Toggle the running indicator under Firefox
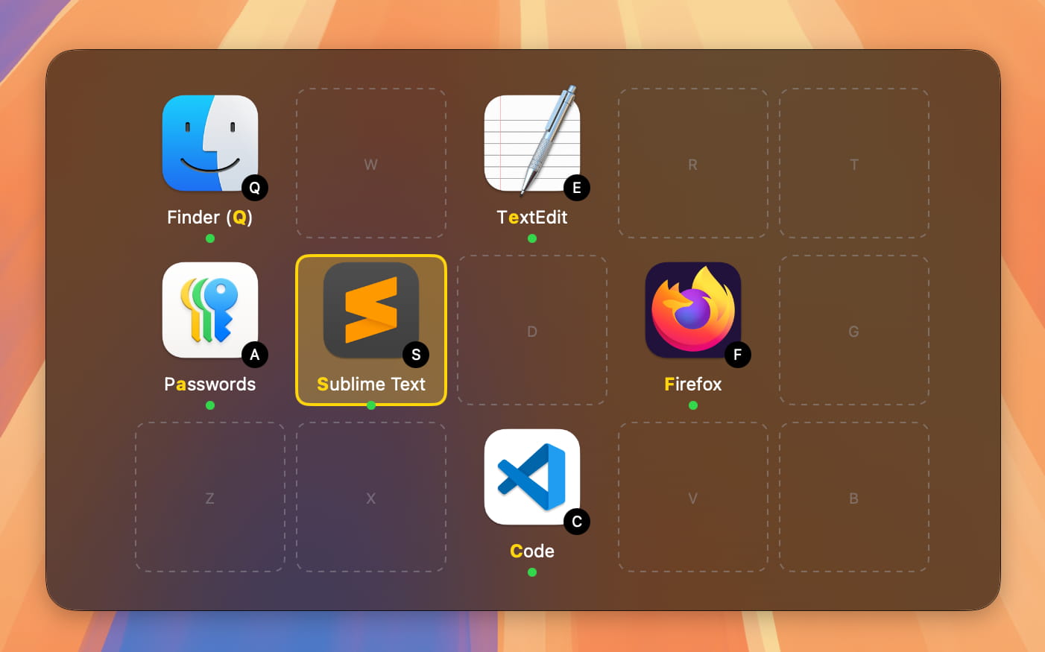The width and height of the screenshot is (1045, 652). [x=692, y=405]
